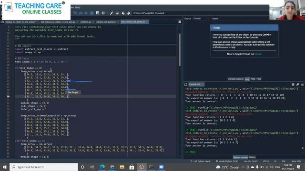This screenshot has width=305, height=171.
Task: Show hidden system tray icons chevron
Action: [243, 167]
